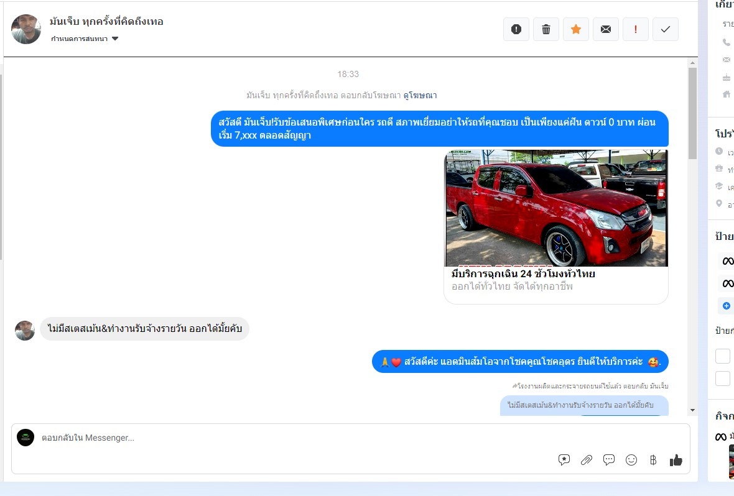Move conversation to spam with circled exclamation icon

[x=516, y=29]
